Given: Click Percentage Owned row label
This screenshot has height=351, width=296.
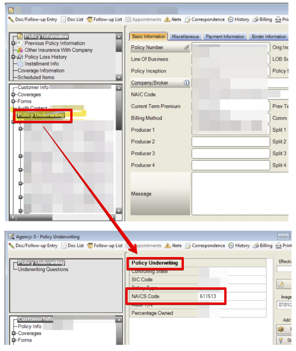Looking at the screenshot, I should tap(152, 313).
